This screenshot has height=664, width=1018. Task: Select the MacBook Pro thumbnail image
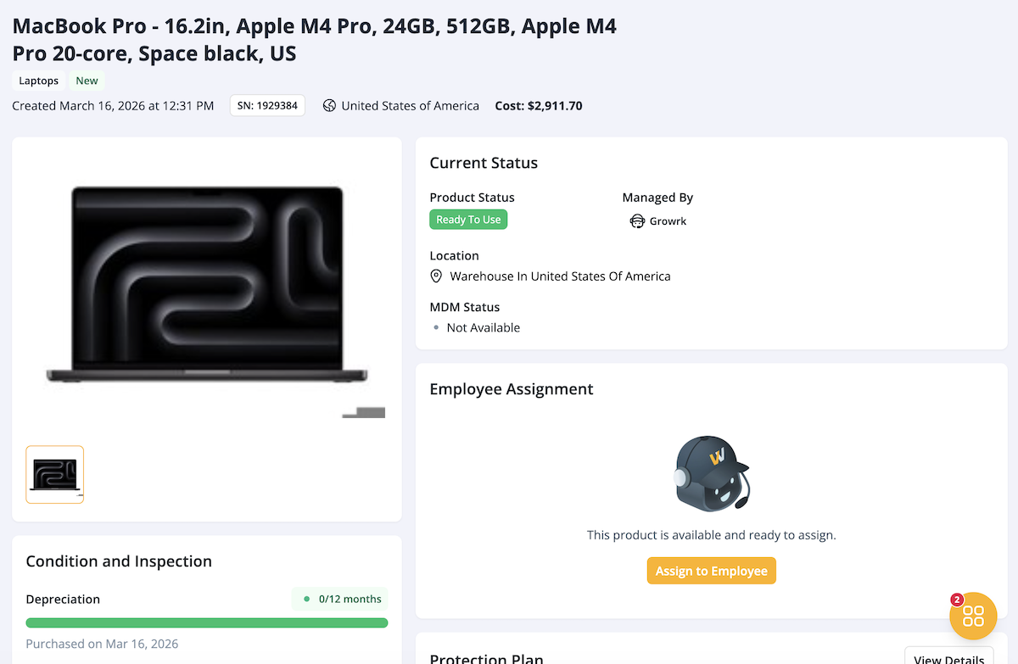click(x=54, y=474)
